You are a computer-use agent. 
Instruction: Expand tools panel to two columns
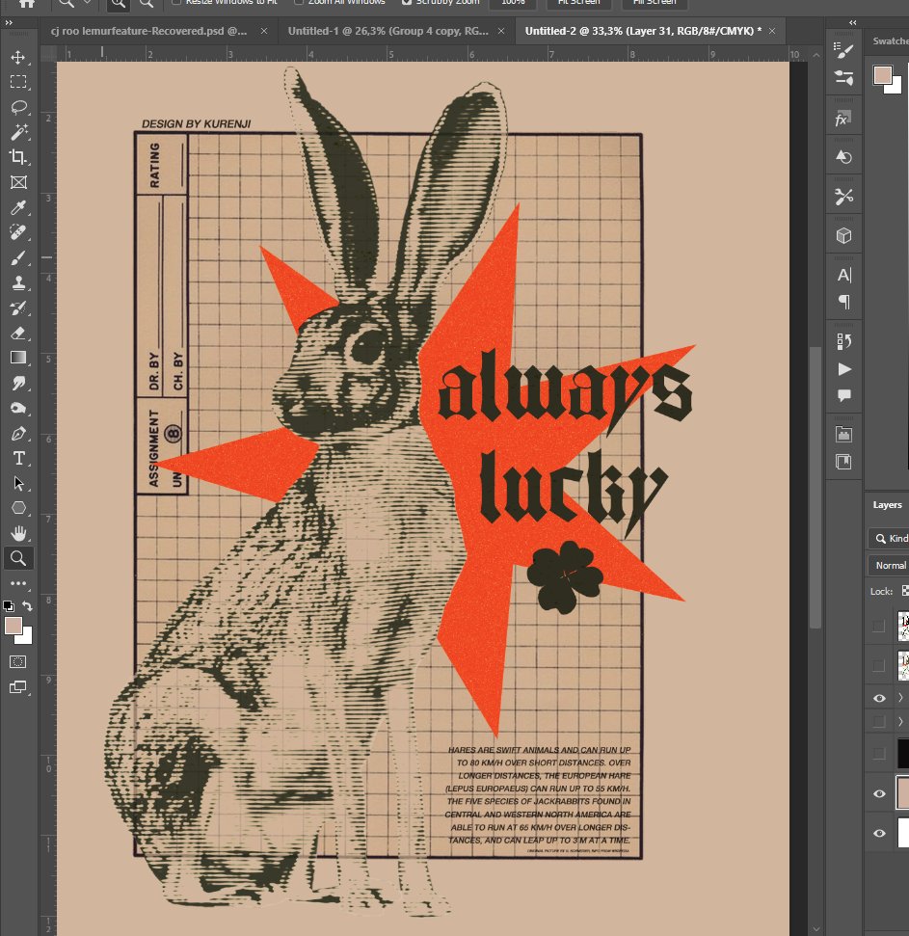[9, 22]
